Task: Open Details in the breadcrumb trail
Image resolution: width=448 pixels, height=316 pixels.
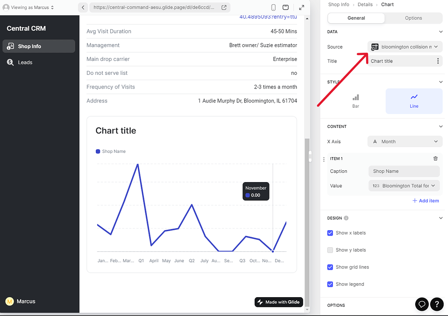Action: point(365,4)
